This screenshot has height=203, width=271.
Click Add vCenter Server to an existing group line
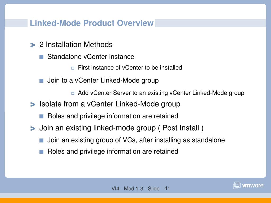[161, 93]
